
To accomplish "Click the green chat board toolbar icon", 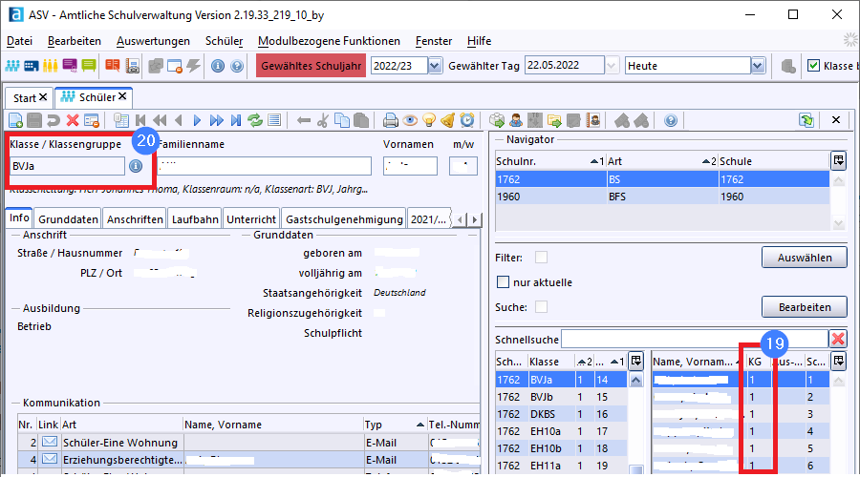I will [x=88, y=66].
